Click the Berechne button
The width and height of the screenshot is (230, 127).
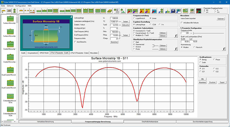114,42
